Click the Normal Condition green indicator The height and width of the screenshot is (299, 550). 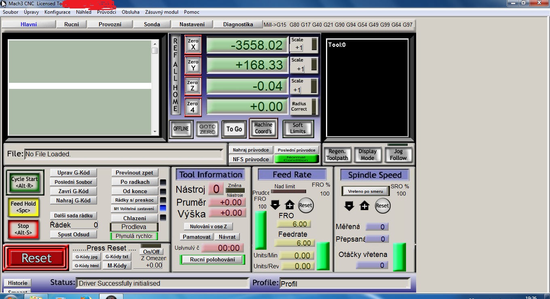coord(296,159)
